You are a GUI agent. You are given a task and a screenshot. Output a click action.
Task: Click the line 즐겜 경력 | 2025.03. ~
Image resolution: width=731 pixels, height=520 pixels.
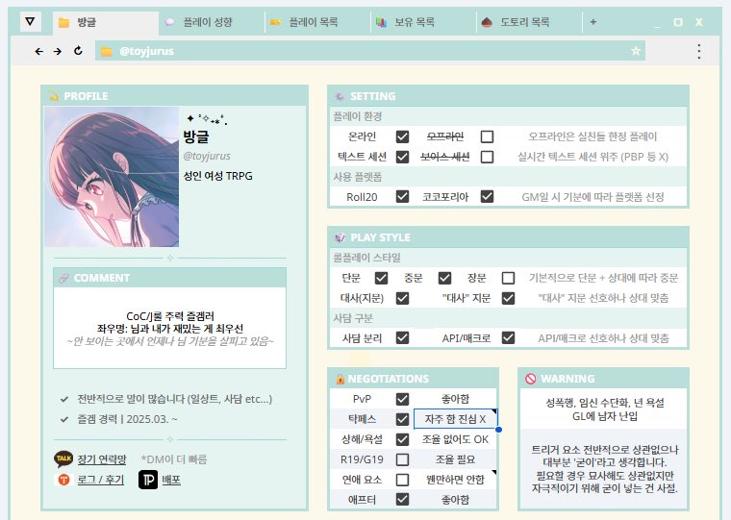tap(127, 419)
